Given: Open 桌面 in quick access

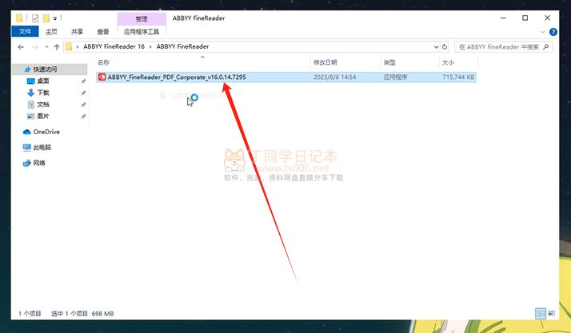Looking at the screenshot, I should pyautogui.click(x=43, y=81).
